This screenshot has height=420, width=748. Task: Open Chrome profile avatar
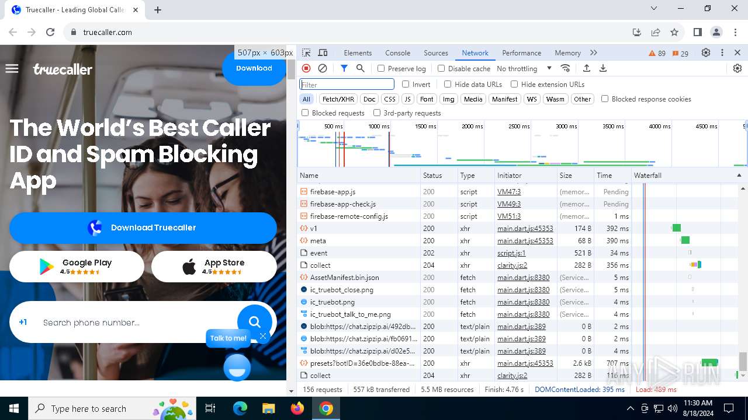click(716, 32)
